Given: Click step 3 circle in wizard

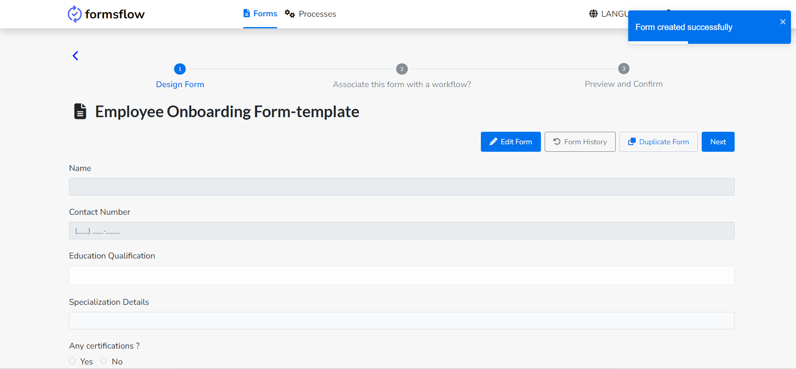Looking at the screenshot, I should pos(624,68).
